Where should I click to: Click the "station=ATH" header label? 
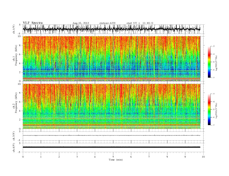point(107,23)
